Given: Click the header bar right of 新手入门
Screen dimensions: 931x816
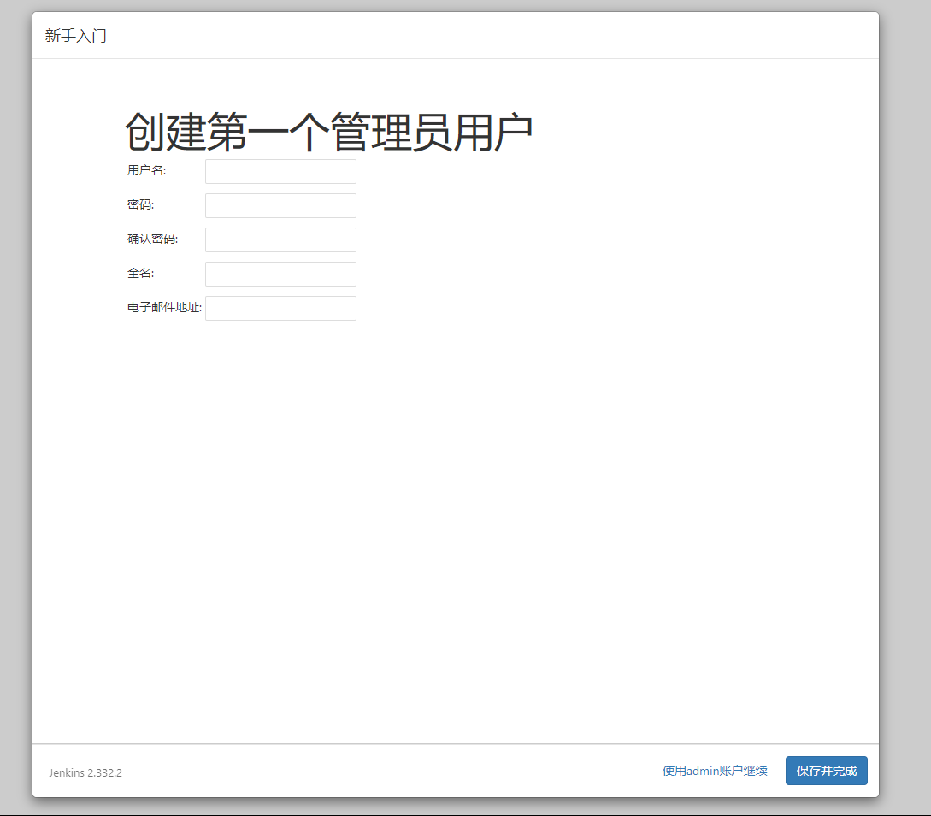Looking at the screenshot, I should pyautogui.click(x=513, y=36).
